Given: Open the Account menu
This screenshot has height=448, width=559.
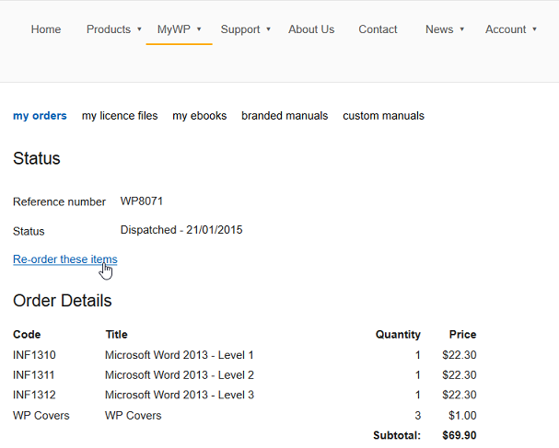Looking at the screenshot, I should 506,29.
